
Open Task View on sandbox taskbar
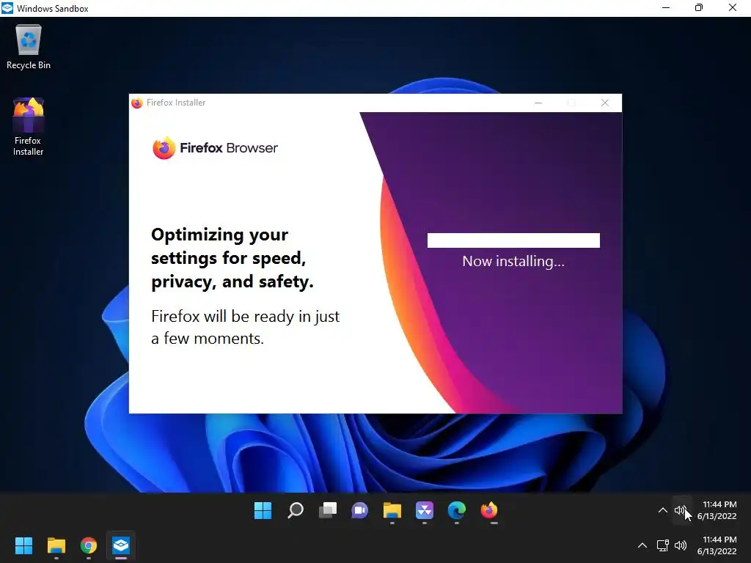click(328, 510)
